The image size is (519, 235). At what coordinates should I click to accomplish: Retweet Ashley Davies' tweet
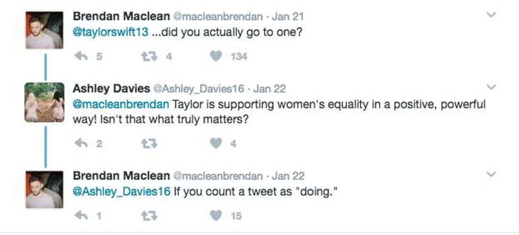(149, 143)
